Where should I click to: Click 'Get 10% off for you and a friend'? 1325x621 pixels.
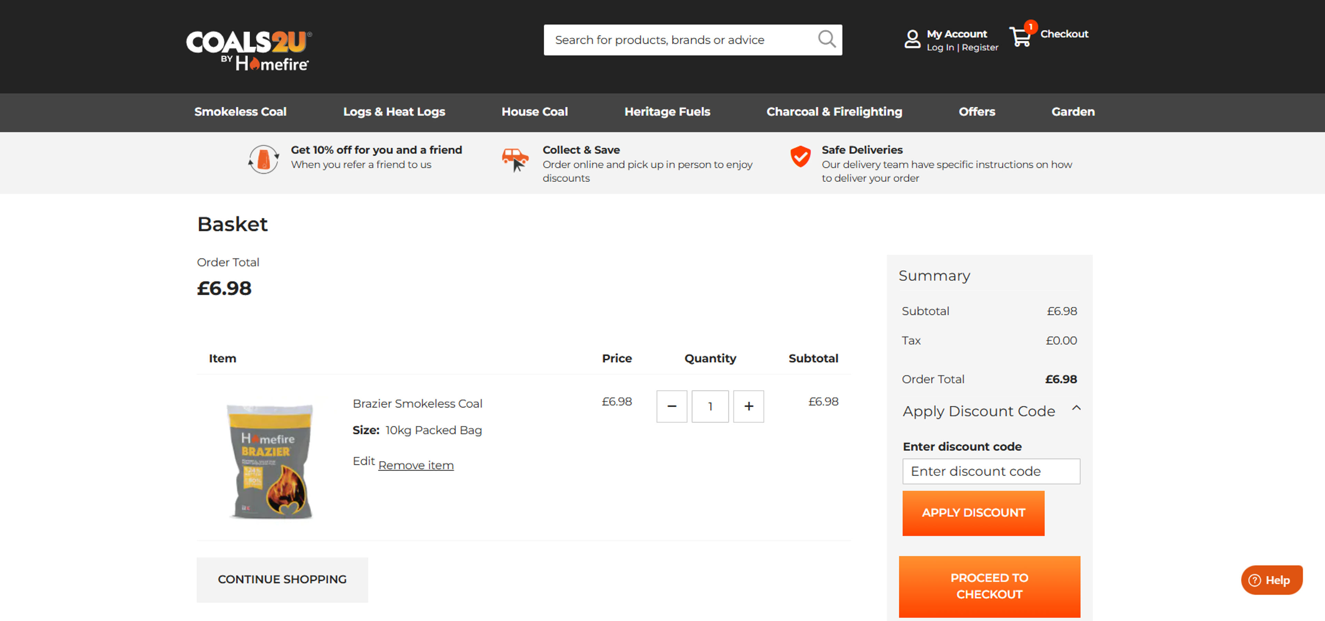pyautogui.click(x=376, y=150)
